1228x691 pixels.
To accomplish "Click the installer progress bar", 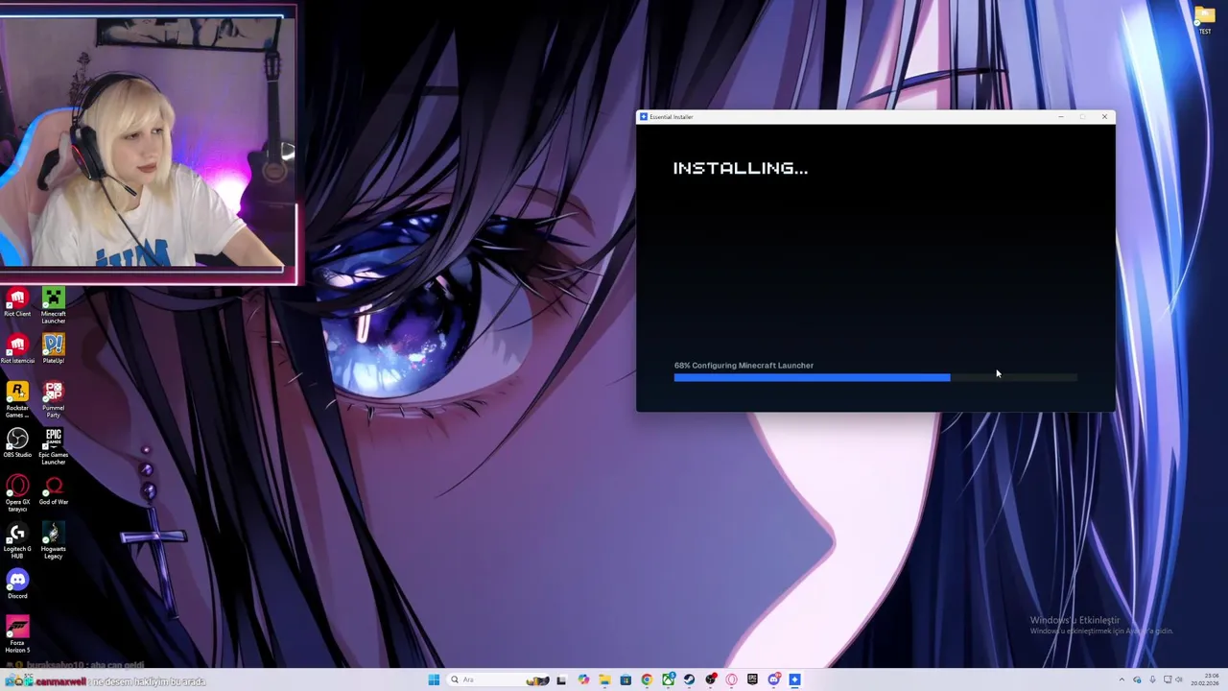I will 875,378.
